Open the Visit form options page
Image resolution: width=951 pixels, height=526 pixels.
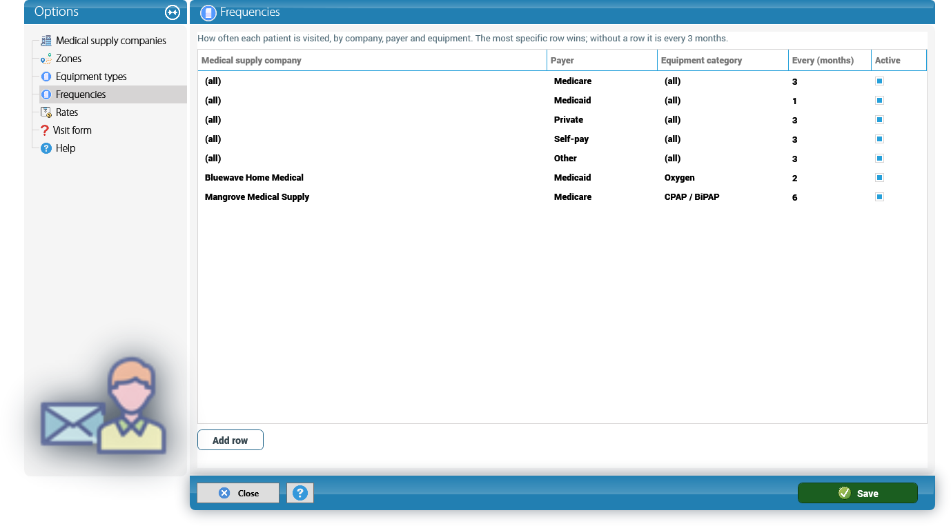point(72,130)
